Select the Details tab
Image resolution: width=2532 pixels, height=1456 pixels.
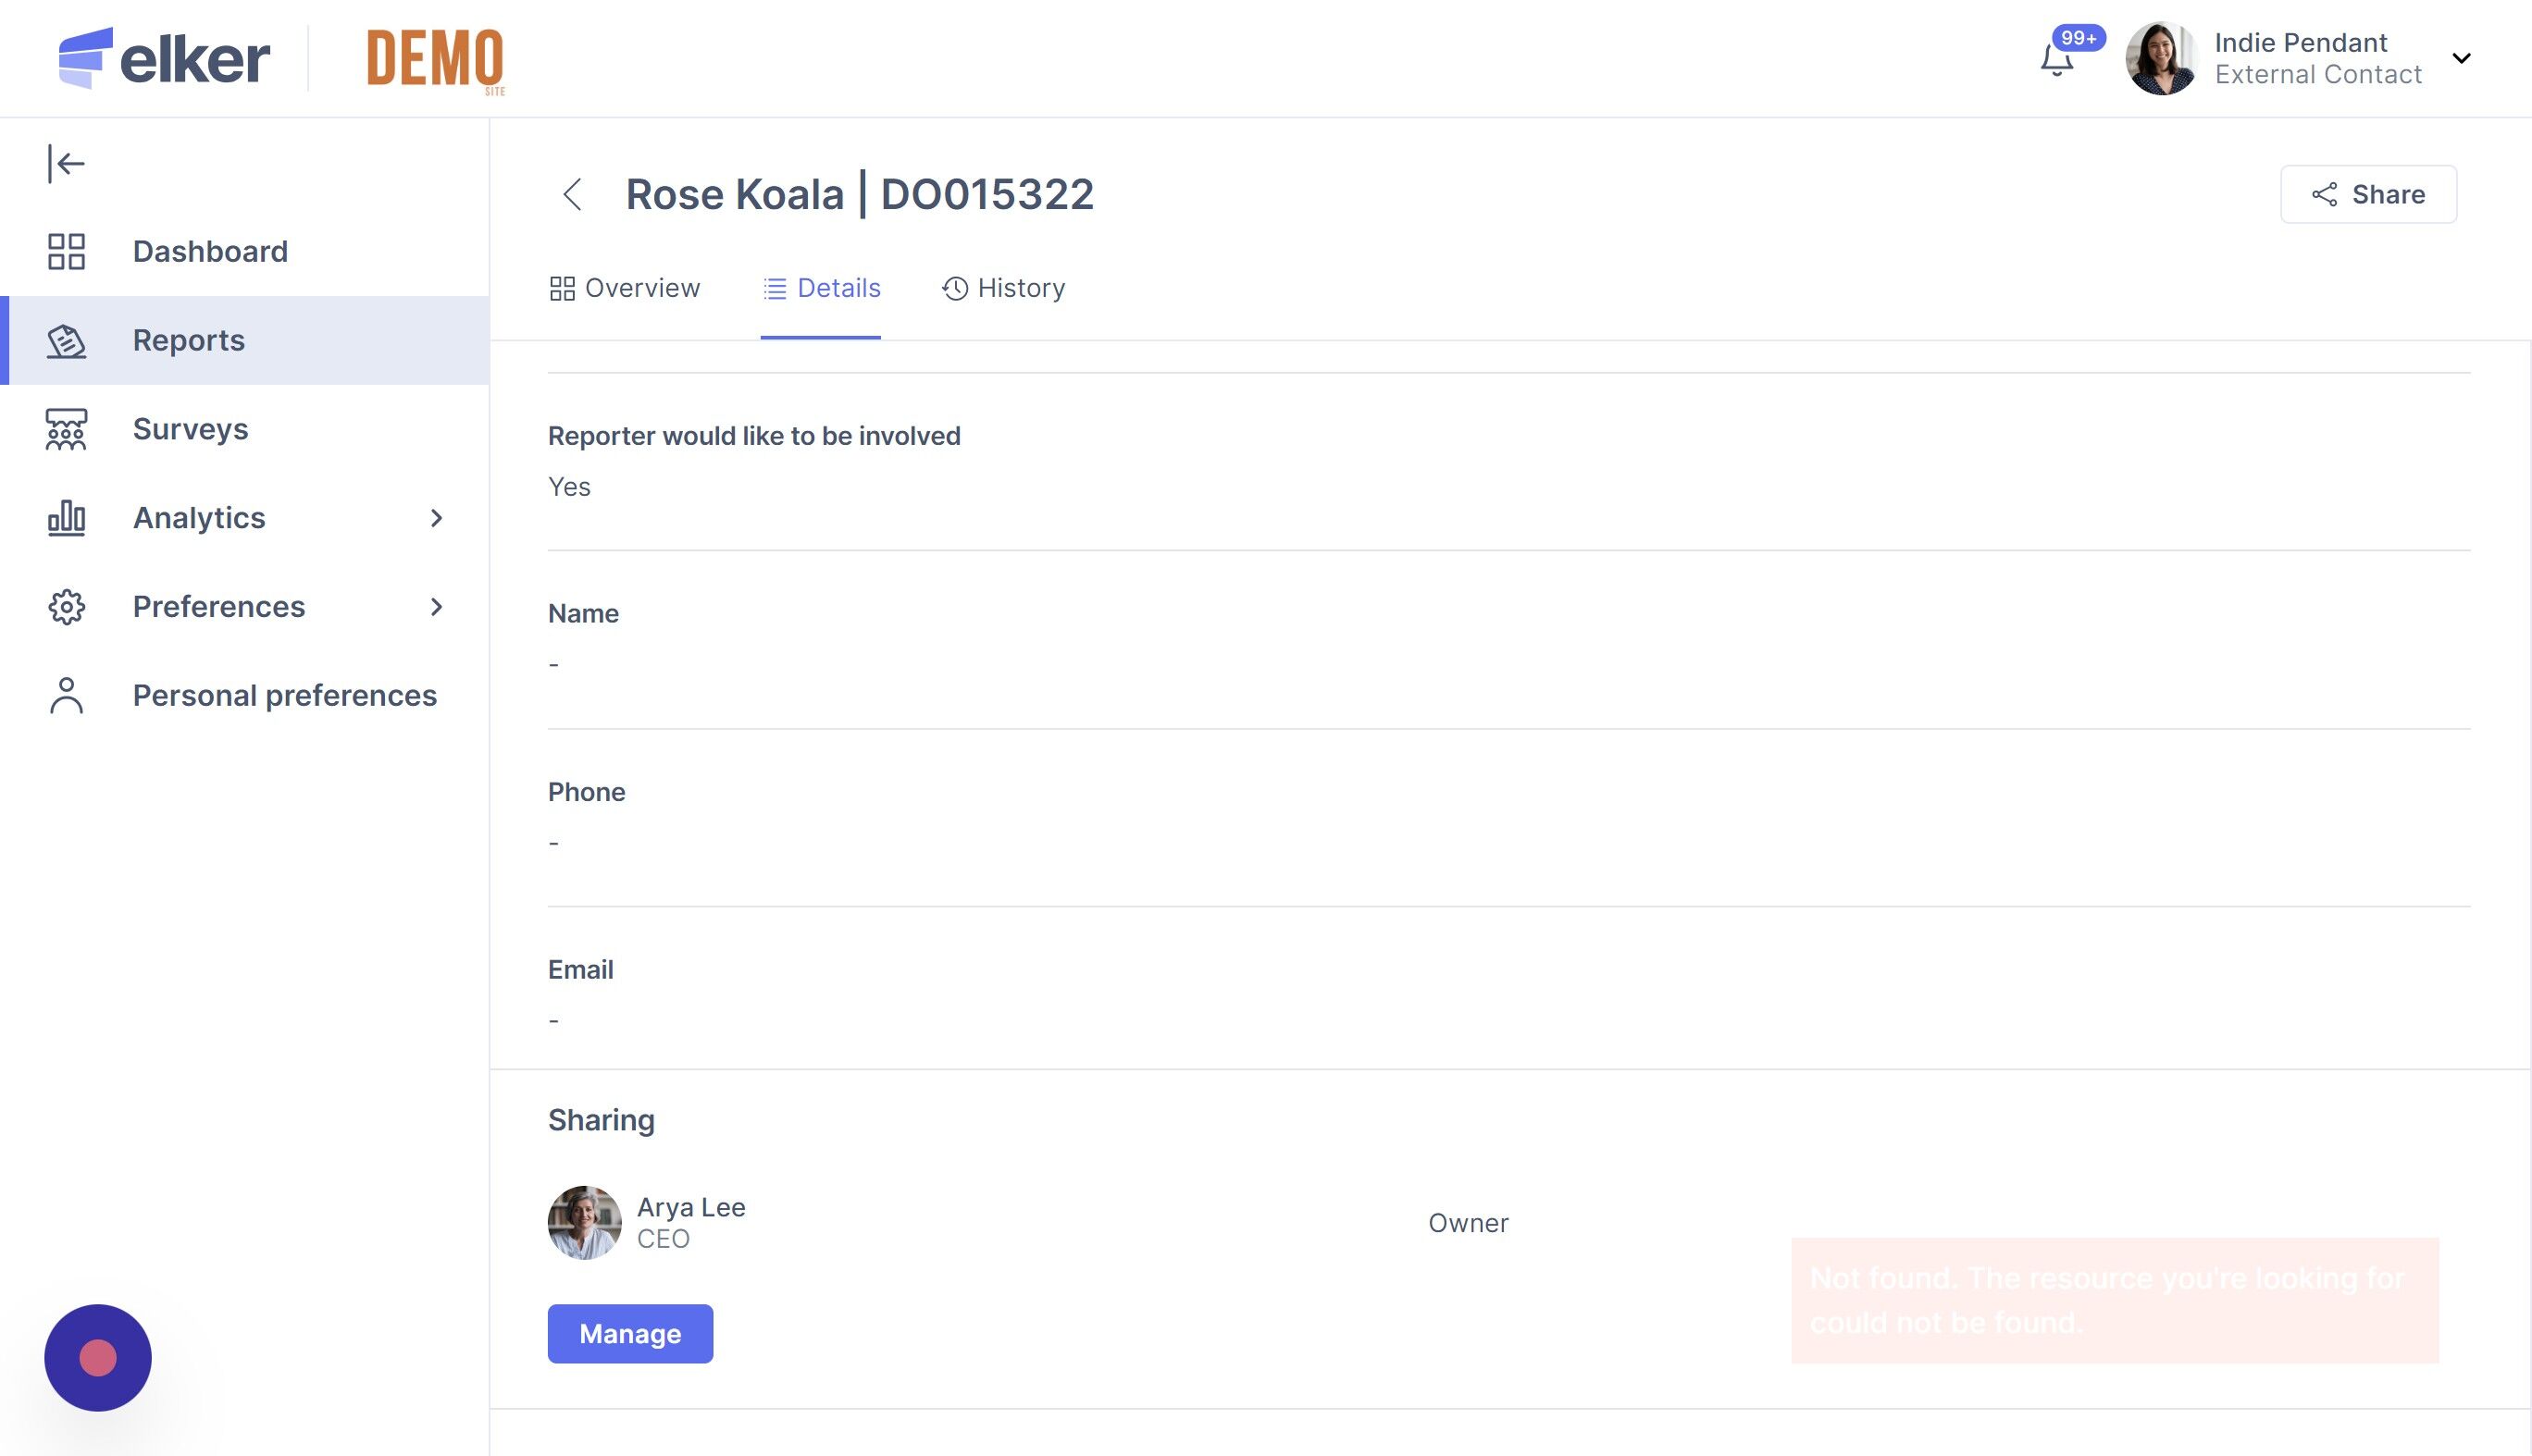[x=821, y=288]
